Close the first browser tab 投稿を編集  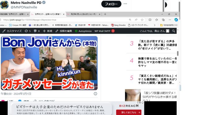click(28, 14)
